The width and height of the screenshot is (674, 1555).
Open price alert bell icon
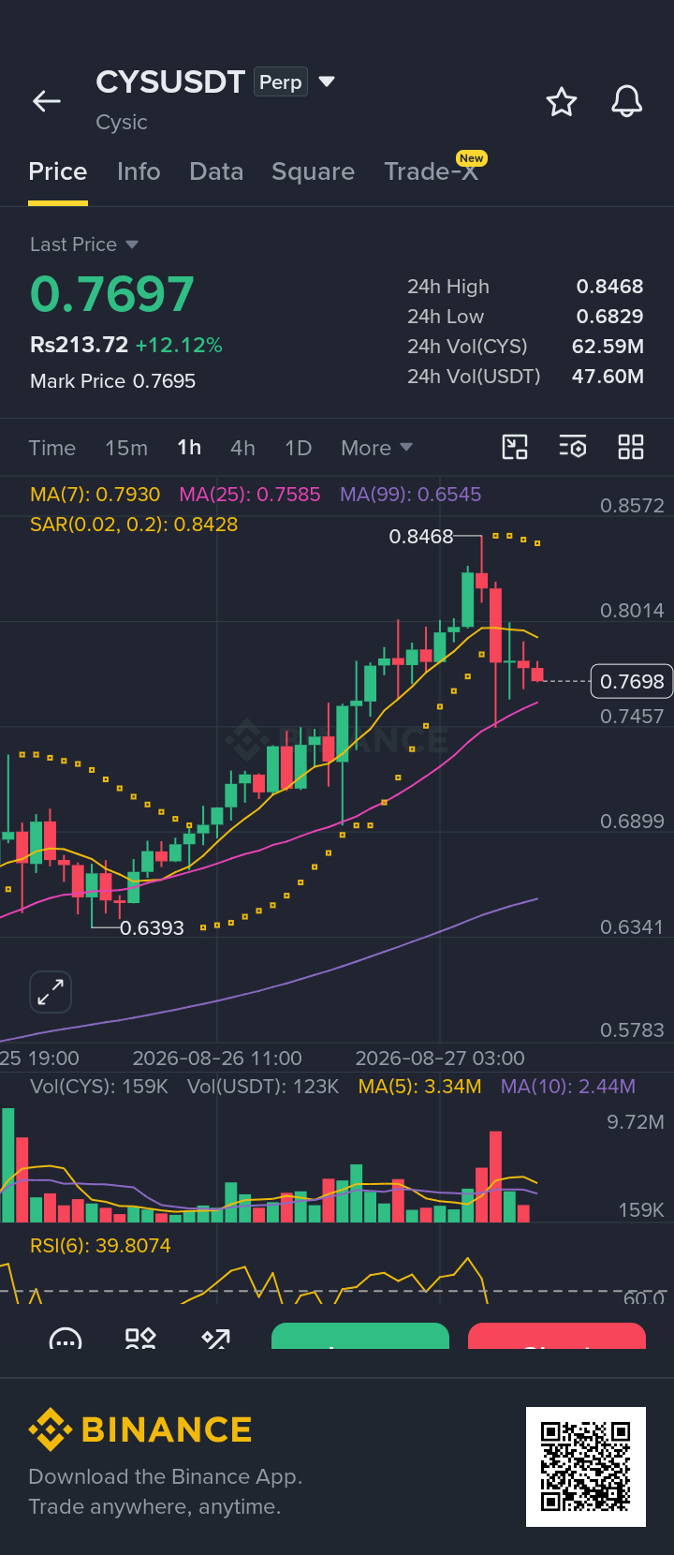627,101
